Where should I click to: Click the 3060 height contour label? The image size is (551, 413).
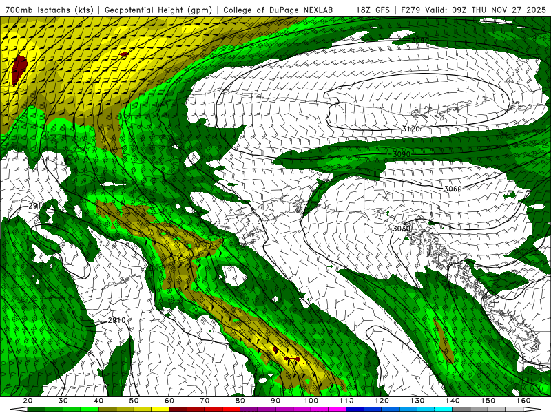(x=453, y=189)
